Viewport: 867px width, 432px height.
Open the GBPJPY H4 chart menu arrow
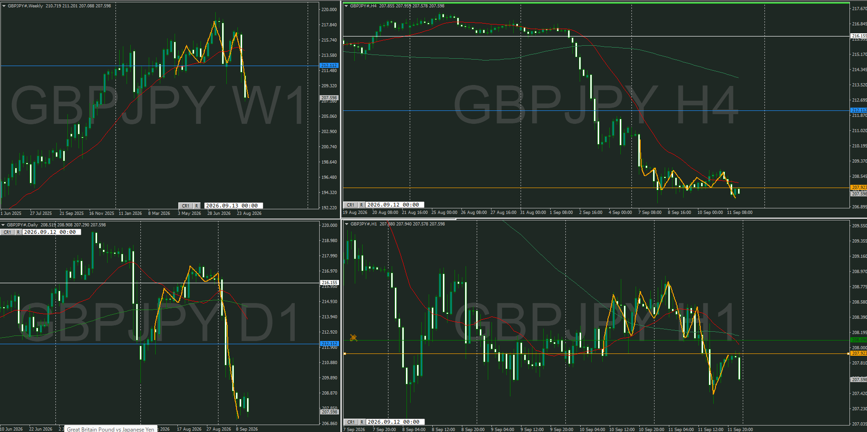[x=346, y=6]
